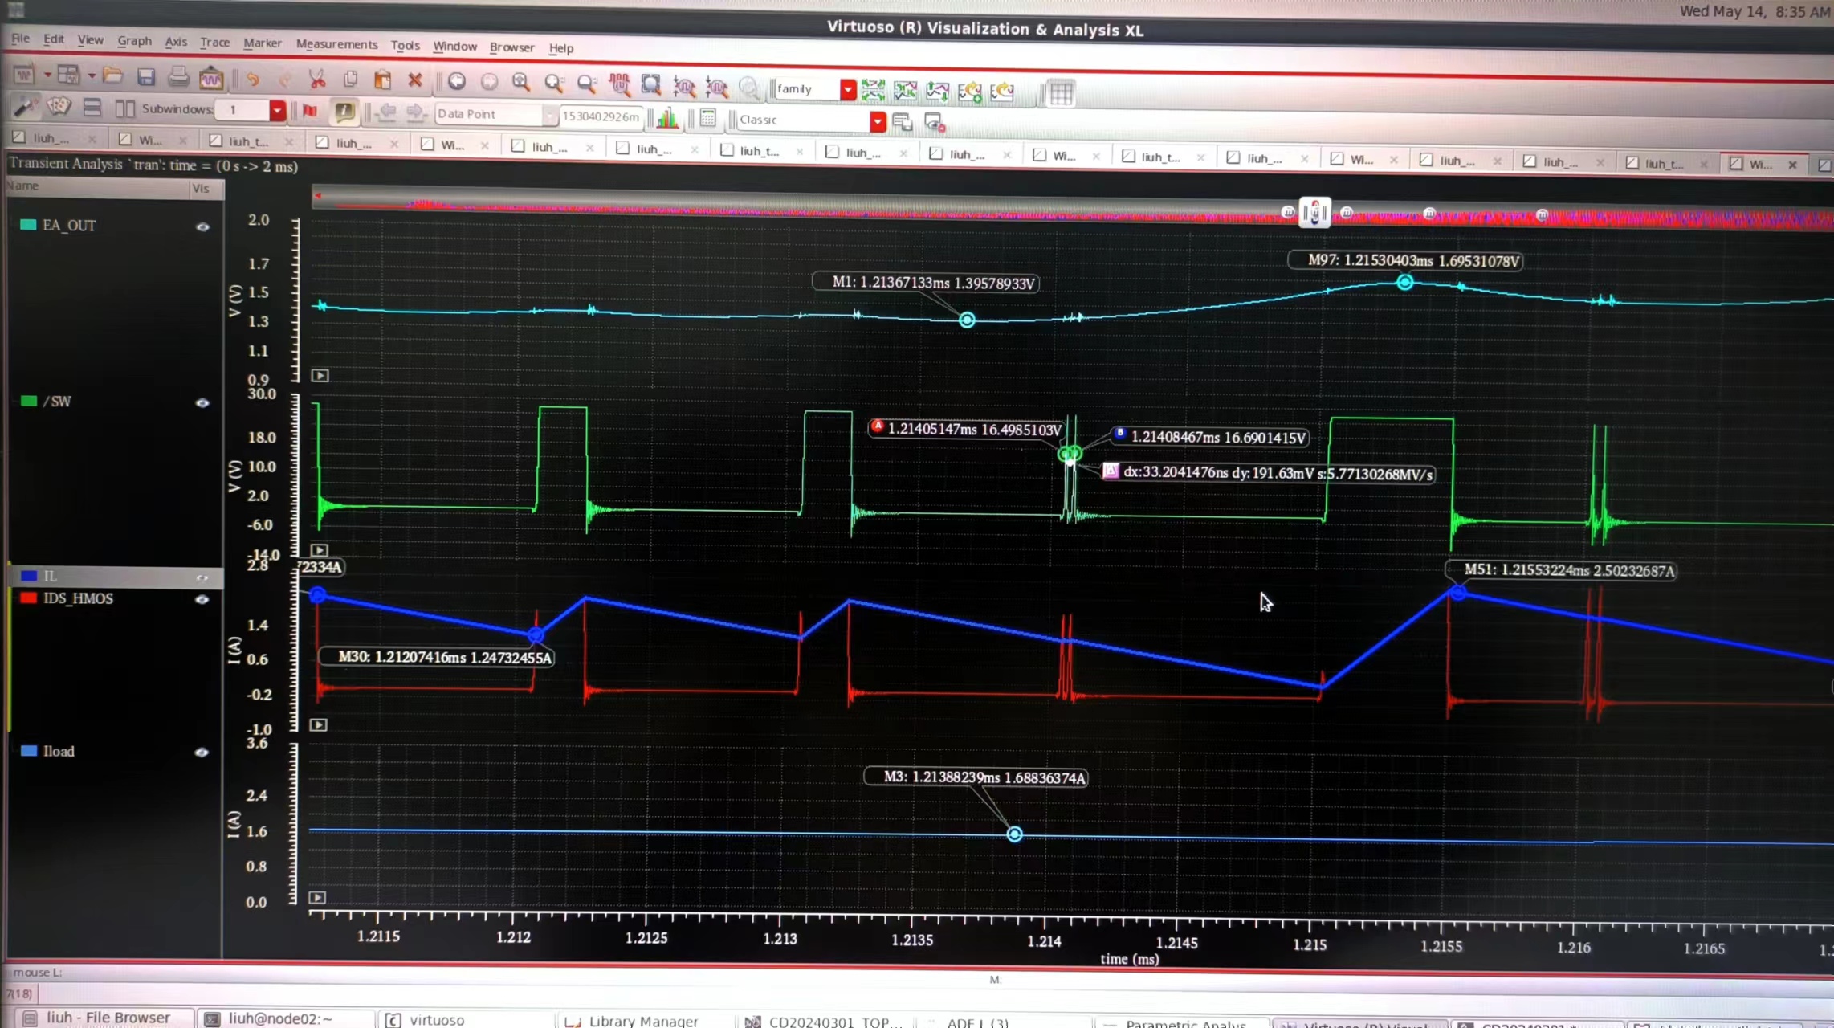This screenshot has width=1834, height=1028.
Task: Click the Print icon
Action: point(178,77)
